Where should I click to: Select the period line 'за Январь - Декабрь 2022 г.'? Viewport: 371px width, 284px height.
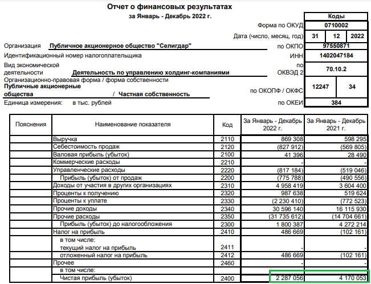(x=170, y=17)
